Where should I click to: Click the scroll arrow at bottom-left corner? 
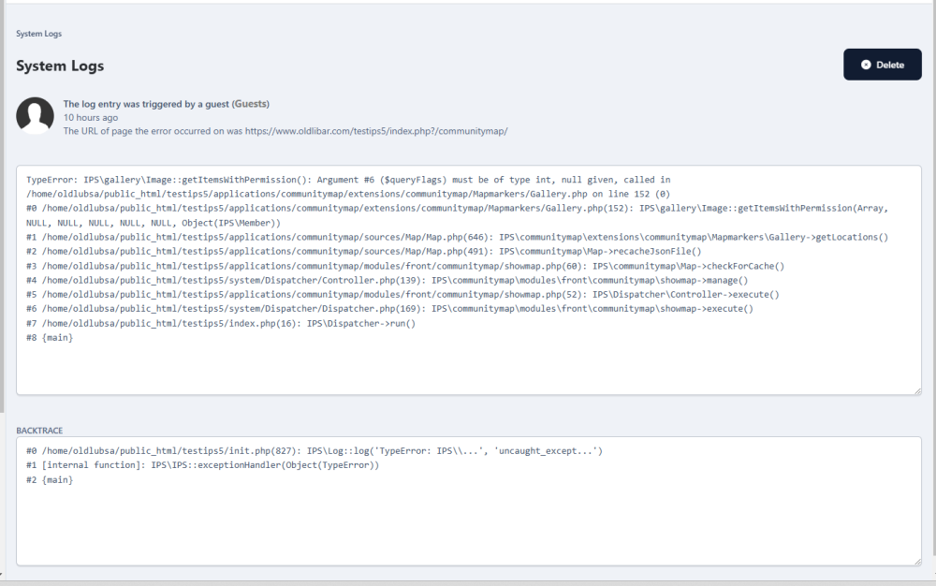click(2, 576)
